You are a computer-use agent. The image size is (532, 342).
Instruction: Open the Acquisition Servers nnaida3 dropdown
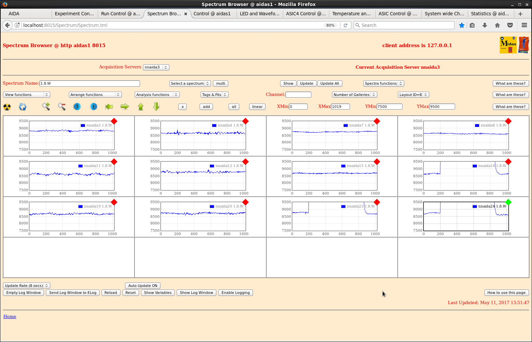click(x=156, y=67)
